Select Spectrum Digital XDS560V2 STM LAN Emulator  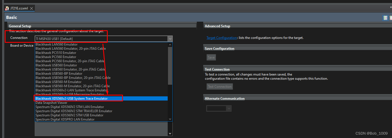tap(101, 107)
